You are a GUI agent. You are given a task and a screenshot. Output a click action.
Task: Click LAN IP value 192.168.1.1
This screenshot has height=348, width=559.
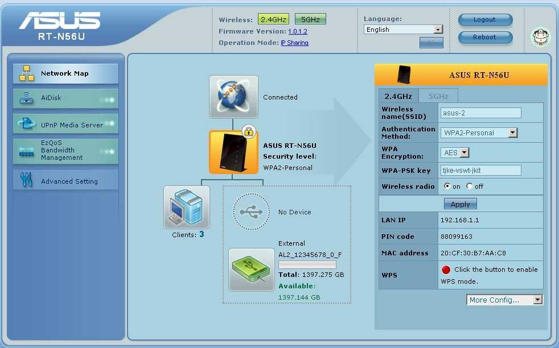pos(459,220)
